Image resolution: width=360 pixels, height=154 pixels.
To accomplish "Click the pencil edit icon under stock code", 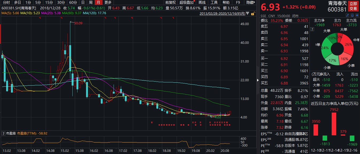I will tap(347, 16).
